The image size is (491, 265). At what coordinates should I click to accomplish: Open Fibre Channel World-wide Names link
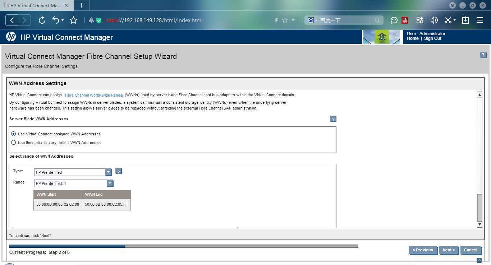pos(94,95)
